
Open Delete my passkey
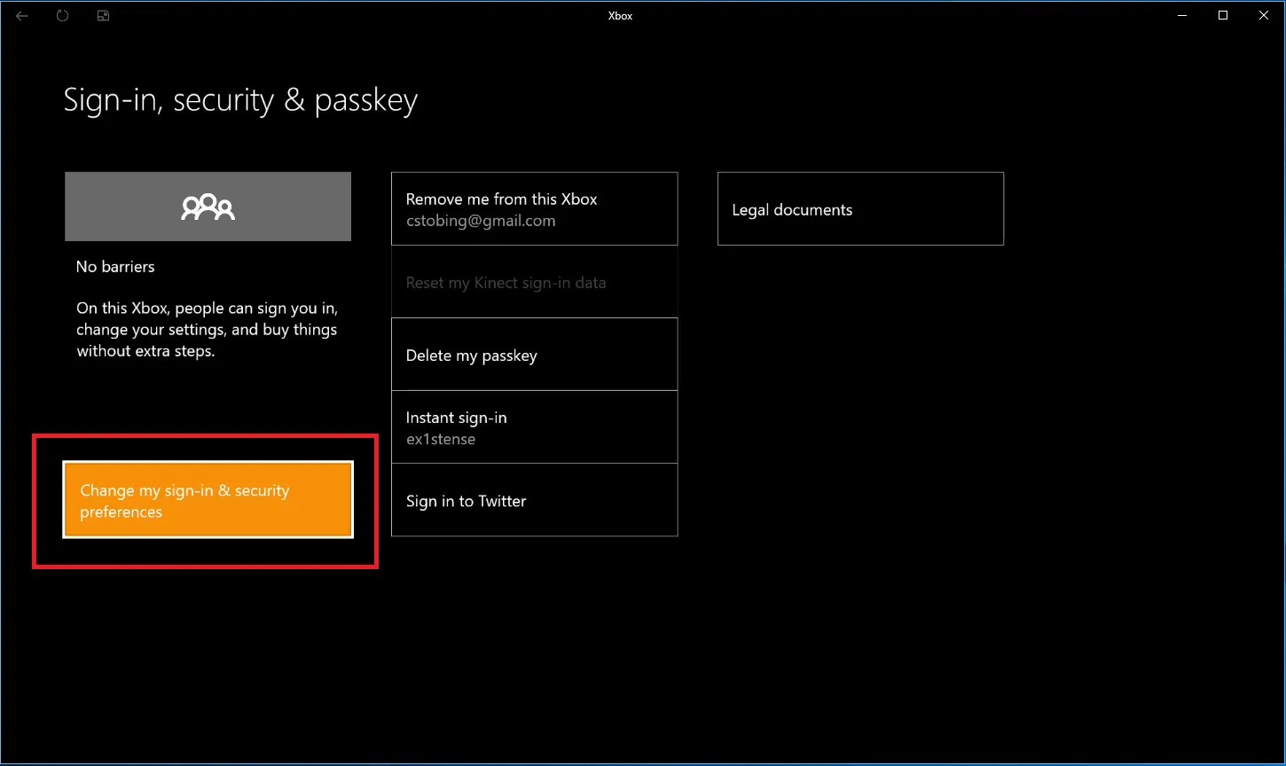tap(534, 355)
